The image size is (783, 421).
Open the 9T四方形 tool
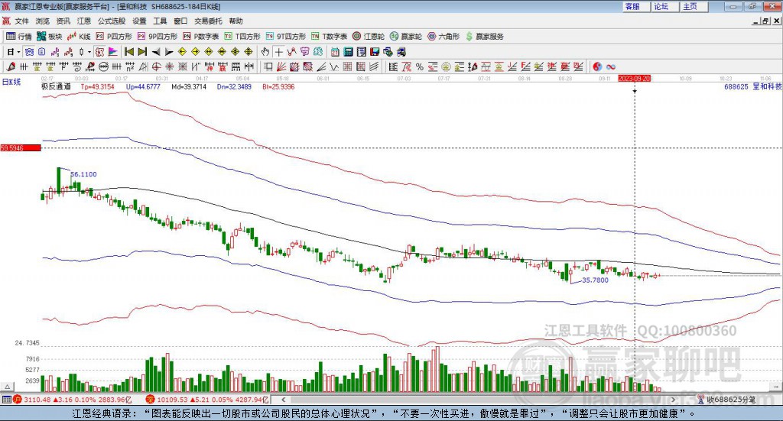coord(286,37)
